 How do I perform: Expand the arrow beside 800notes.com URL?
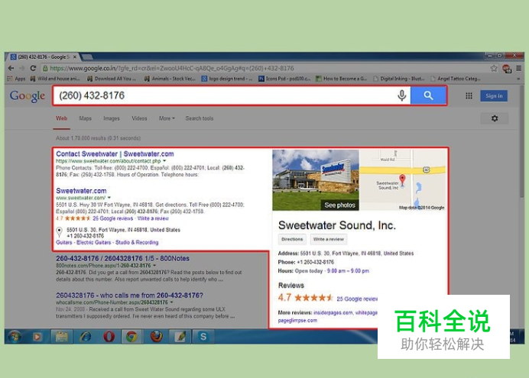click(x=154, y=266)
